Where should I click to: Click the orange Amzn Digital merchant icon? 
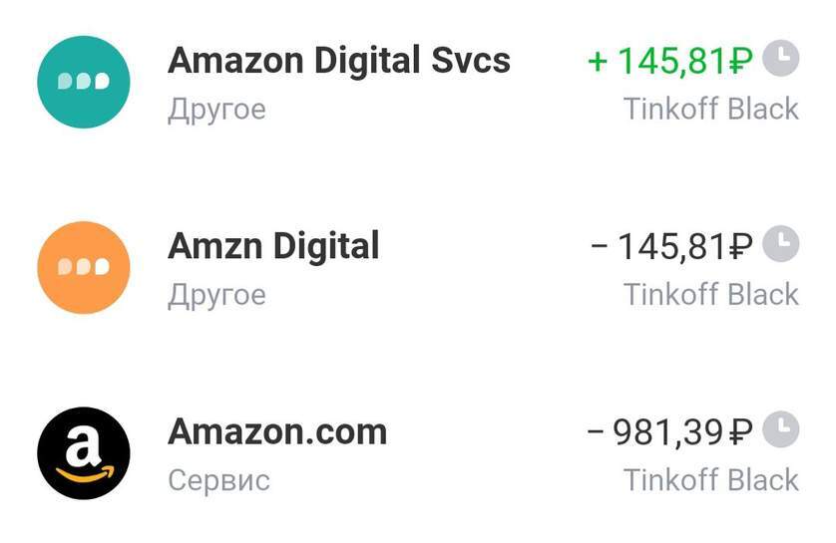(x=84, y=268)
